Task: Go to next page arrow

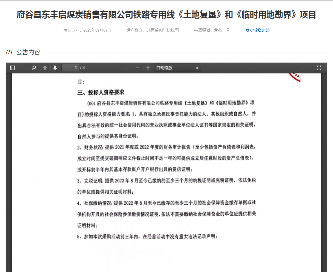Action: click(55, 68)
